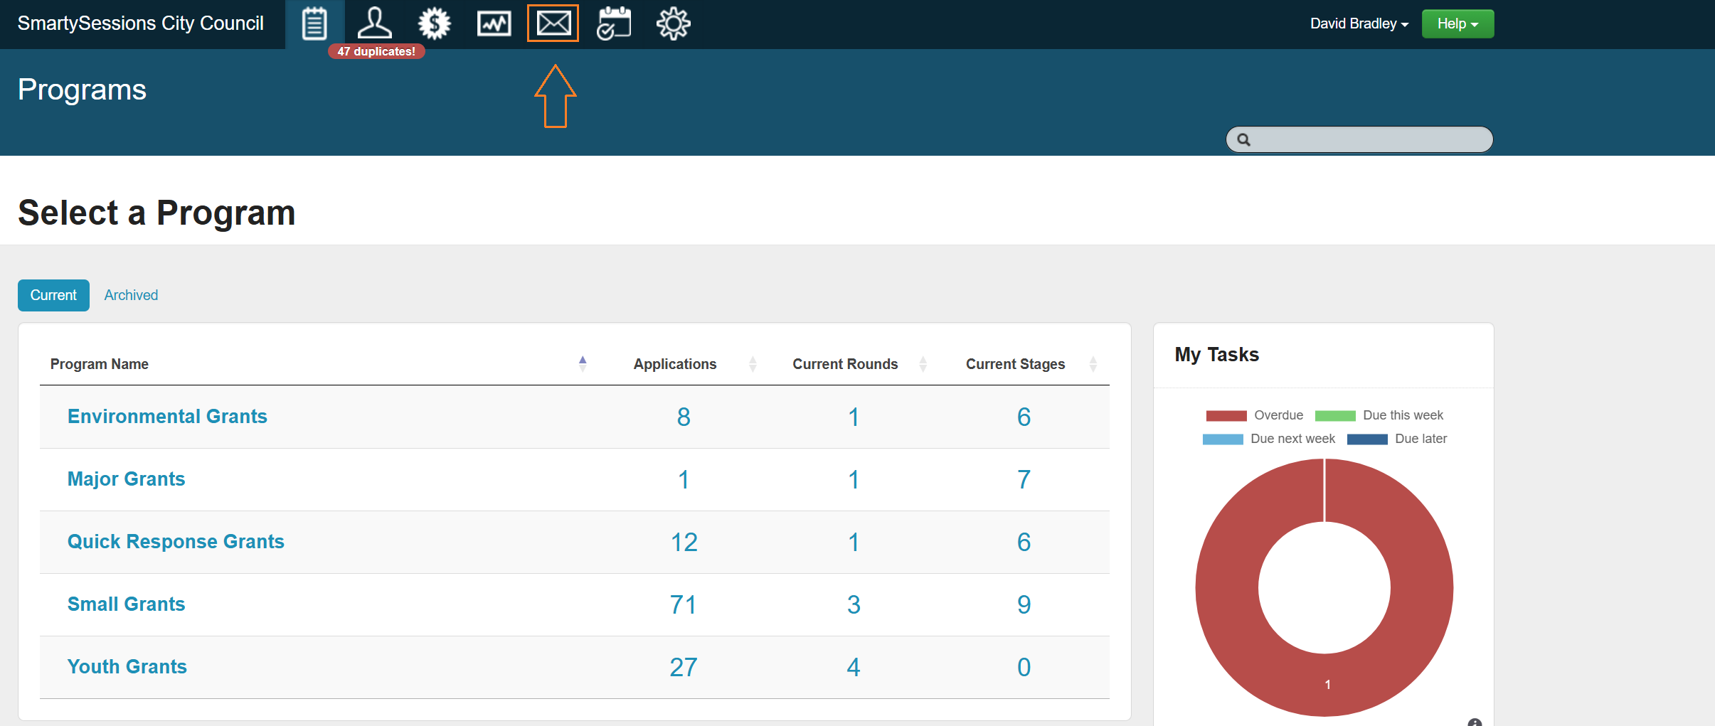
Task: Open the Youth Grants program
Action: click(x=127, y=666)
